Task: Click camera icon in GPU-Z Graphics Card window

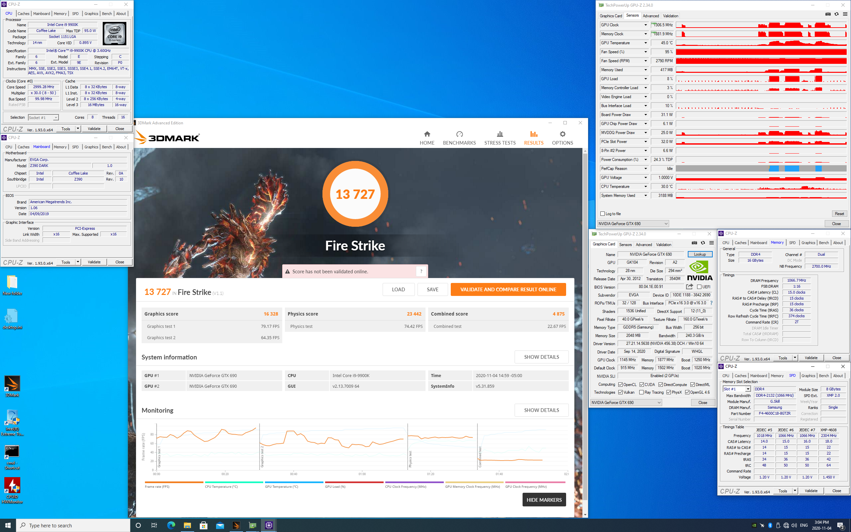Action: 694,243
